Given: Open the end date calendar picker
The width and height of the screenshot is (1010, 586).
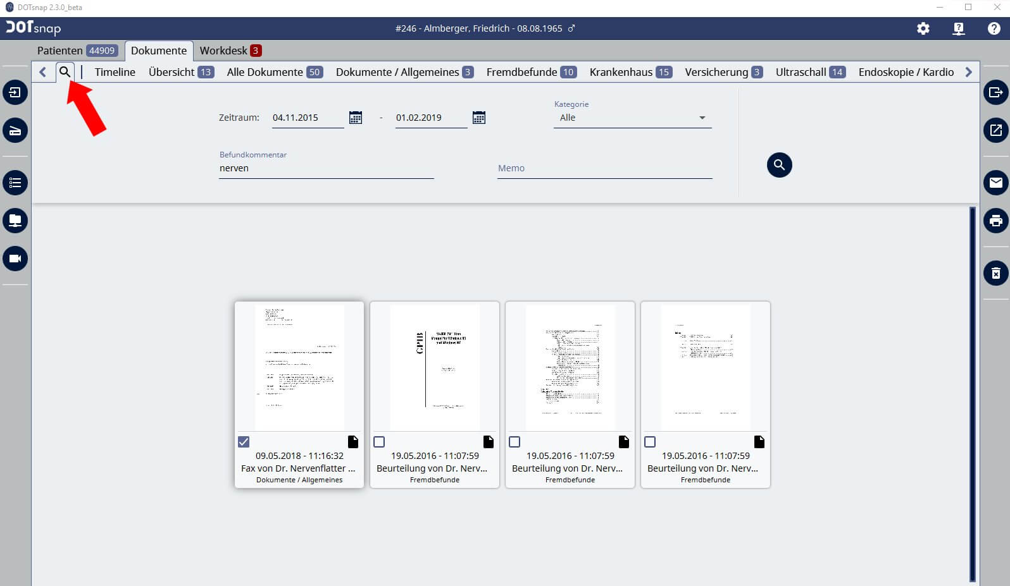Looking at the screenshot, I should pos(479,118).
